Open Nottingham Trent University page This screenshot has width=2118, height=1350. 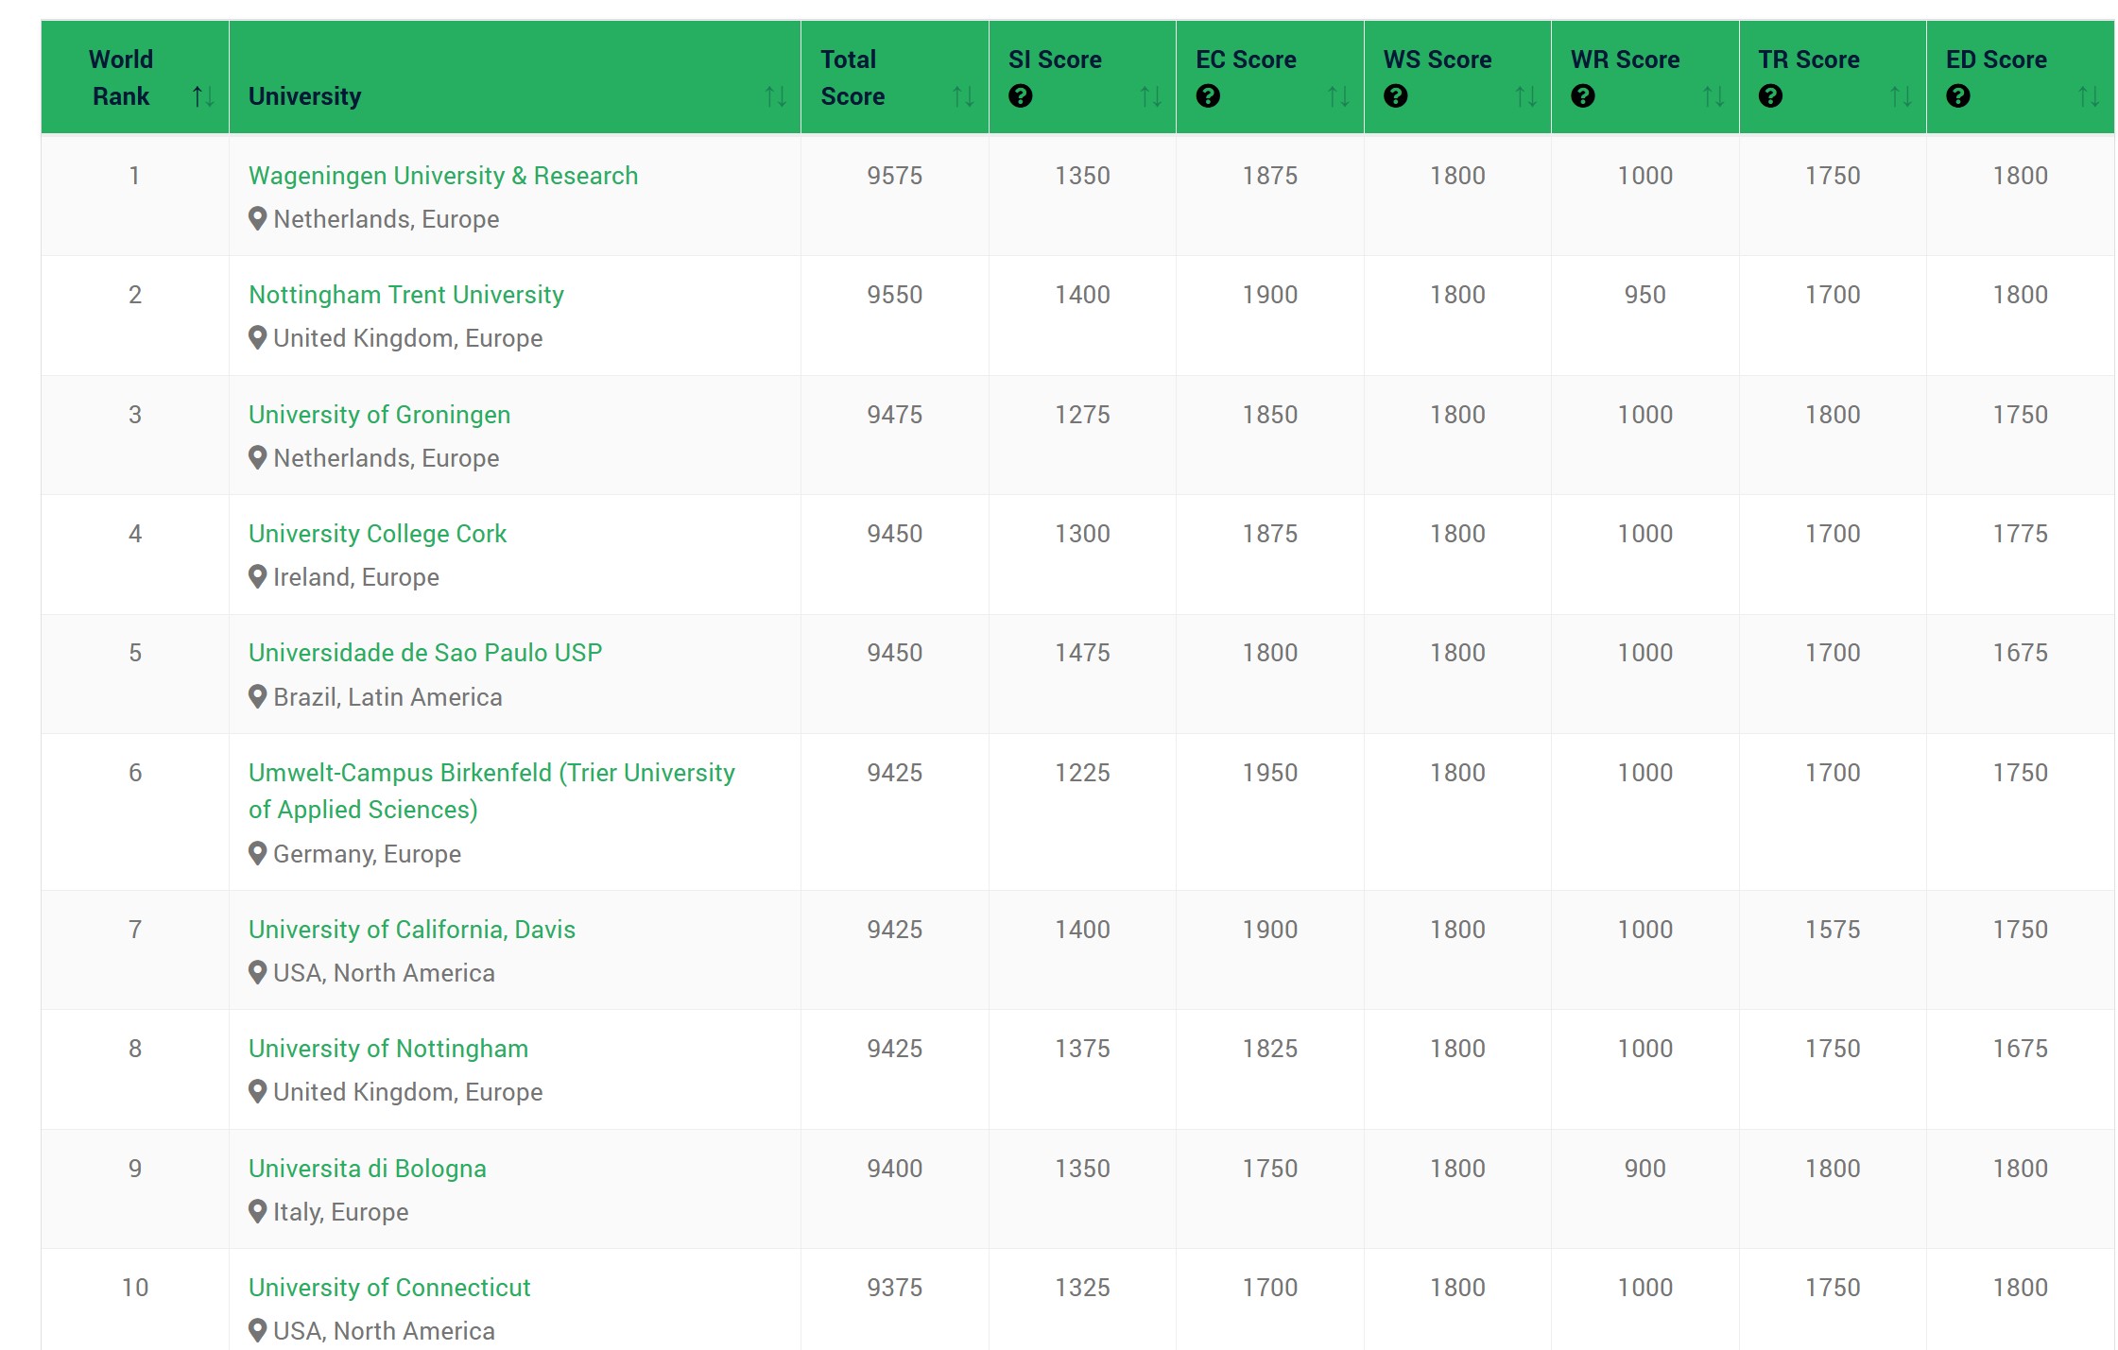[x=405, y=295]
